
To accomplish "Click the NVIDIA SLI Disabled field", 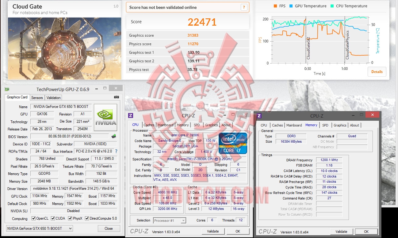I will (x=74, y=211).
